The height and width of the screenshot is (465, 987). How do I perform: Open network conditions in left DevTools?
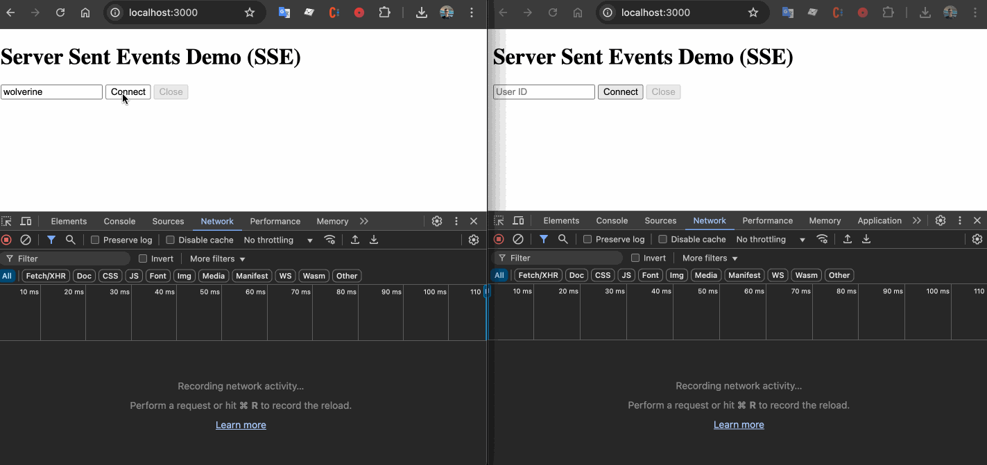(x=330, y=240)
